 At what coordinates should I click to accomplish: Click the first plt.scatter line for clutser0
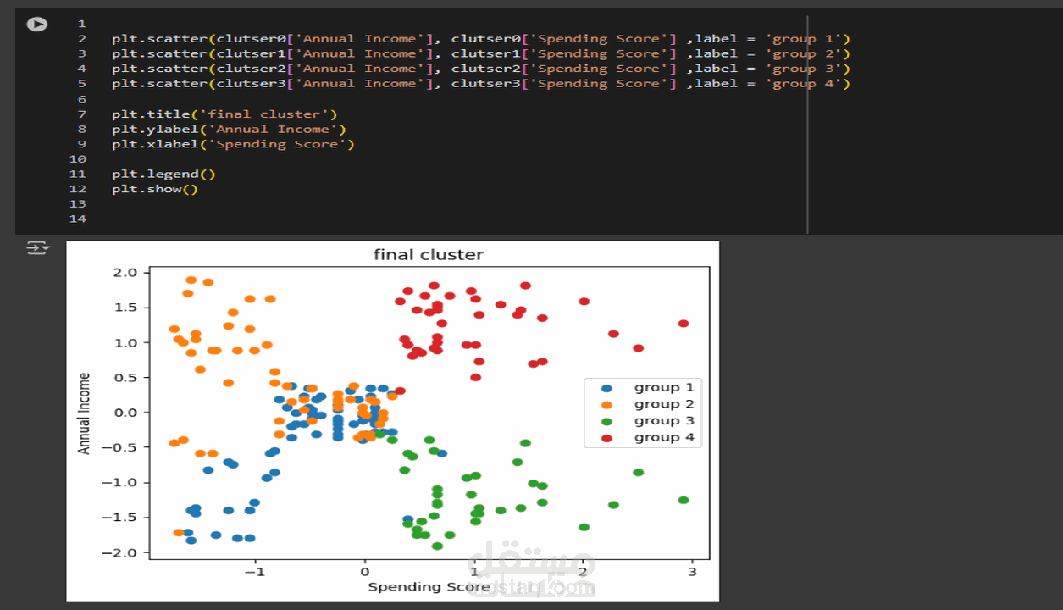pos(480,38)
